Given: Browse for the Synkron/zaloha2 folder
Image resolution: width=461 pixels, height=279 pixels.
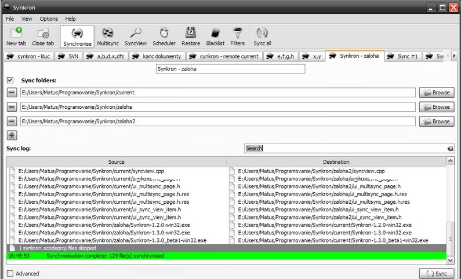Looking at the screenshot, I should [x=437, y=121].
